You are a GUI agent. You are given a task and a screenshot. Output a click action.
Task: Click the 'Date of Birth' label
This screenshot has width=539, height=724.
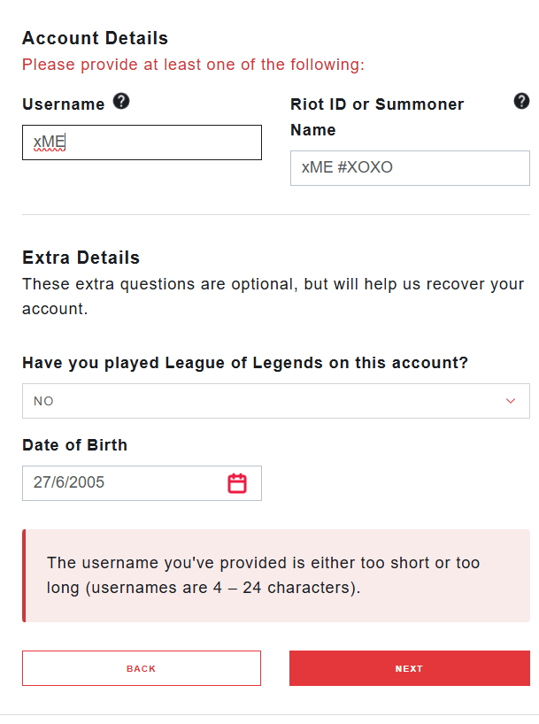point(74,445)
